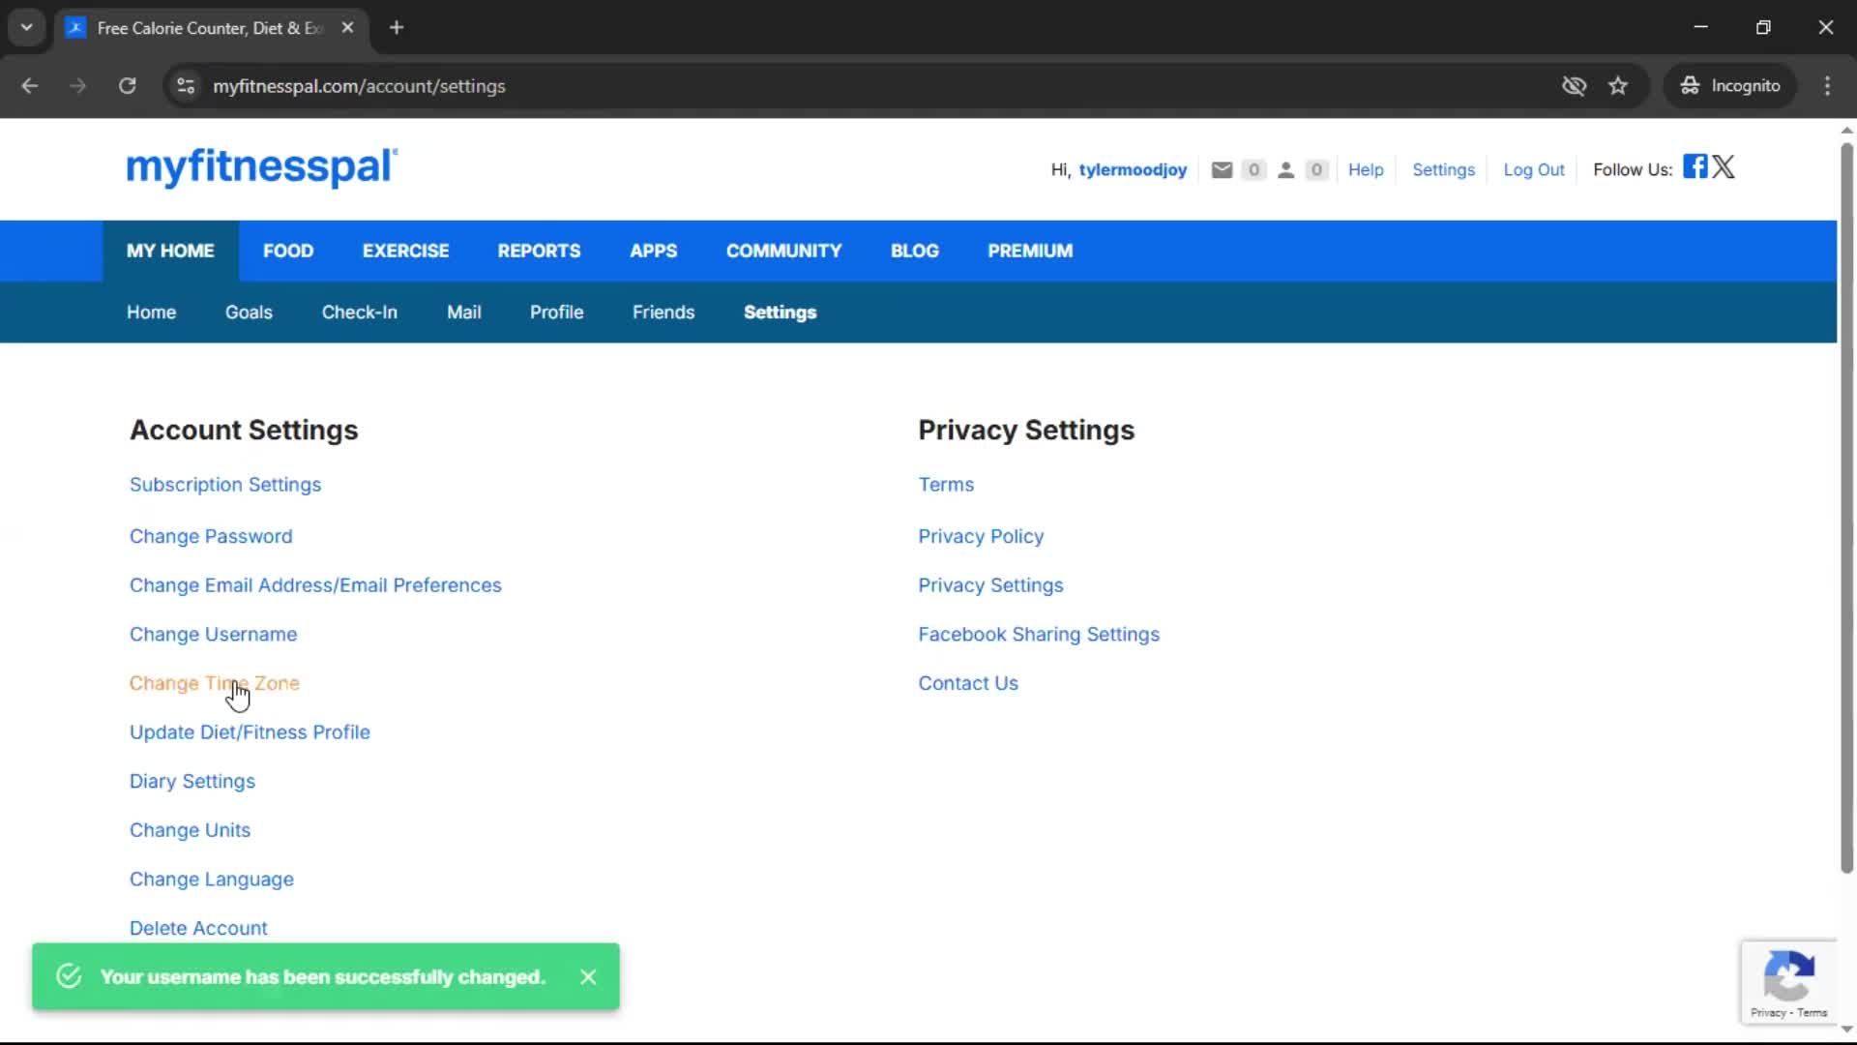Open the Contact Us link
This screenshot has height=1045, width=1857.
(x=968, y=683)
